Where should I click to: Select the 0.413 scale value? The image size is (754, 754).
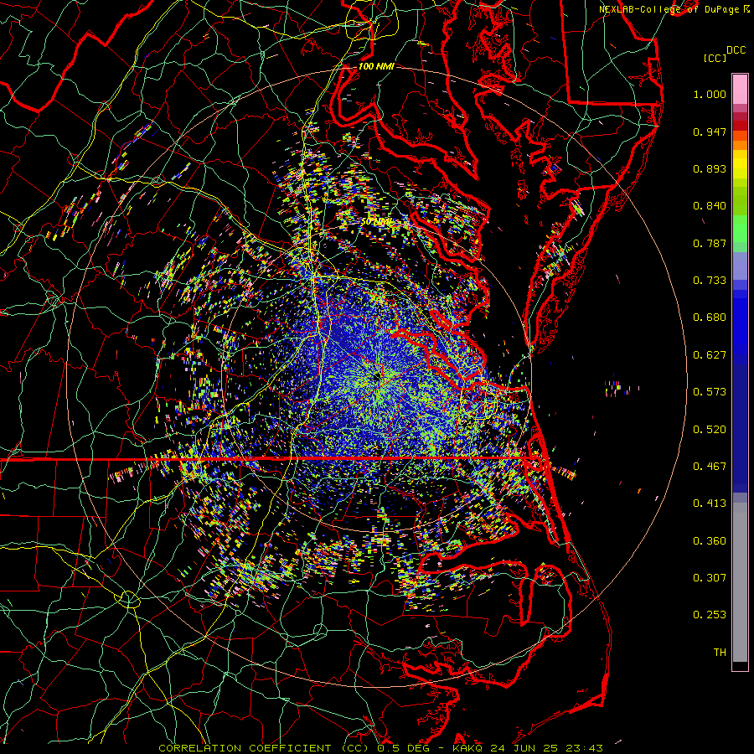point(710,504)
